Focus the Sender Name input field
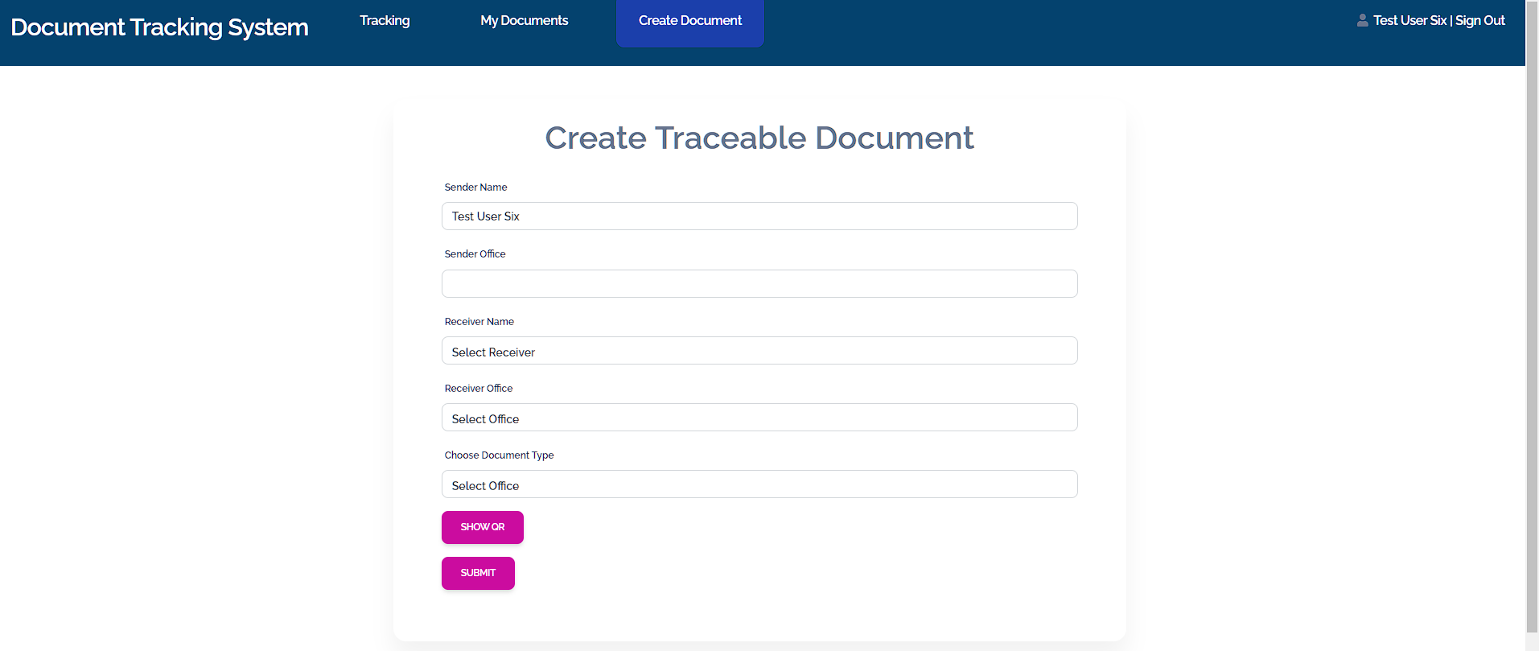1539x651 pixels. pos(759,216)
